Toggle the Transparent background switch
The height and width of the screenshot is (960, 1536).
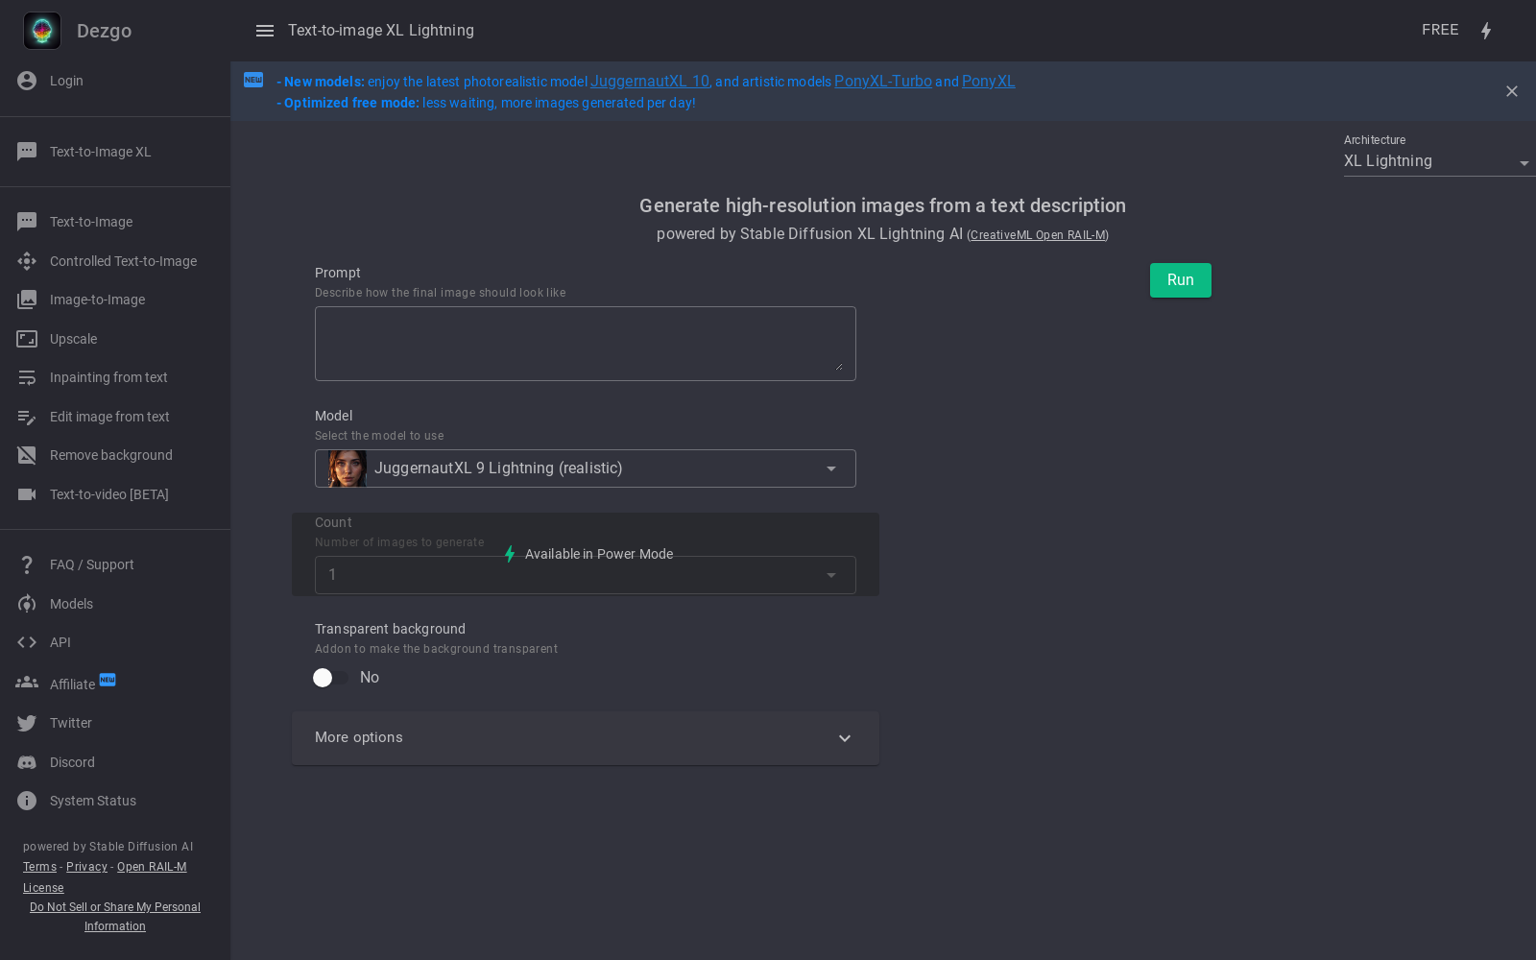tap(331, 678)
